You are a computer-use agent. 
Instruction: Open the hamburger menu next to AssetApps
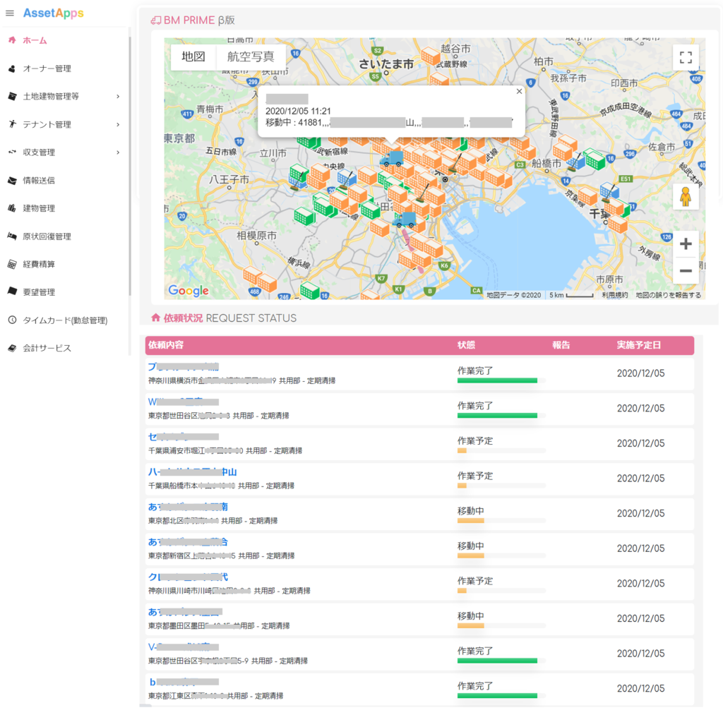click(x=10, y=13)
